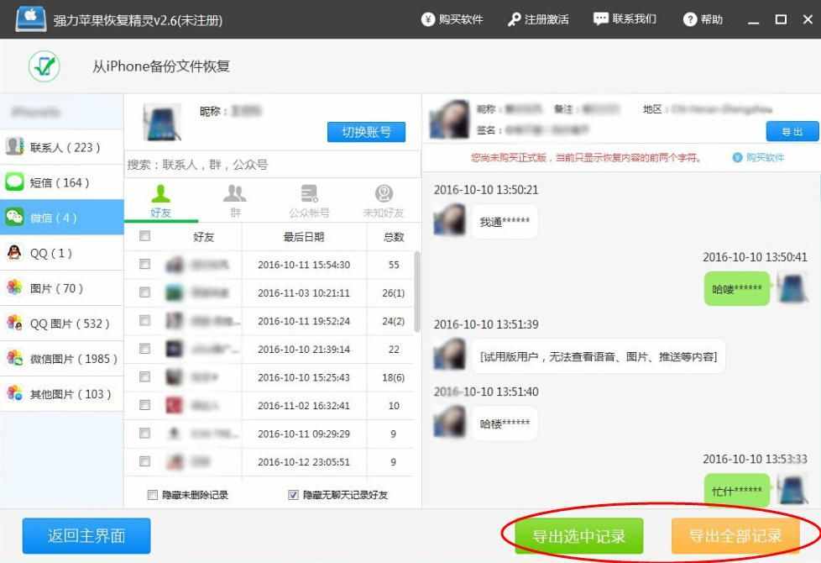Open the 购买软件 purchase option in title bar
Image resolution: width=821 pixels, height=563 pixels.
pyautogui.click(x=452, y=19)
